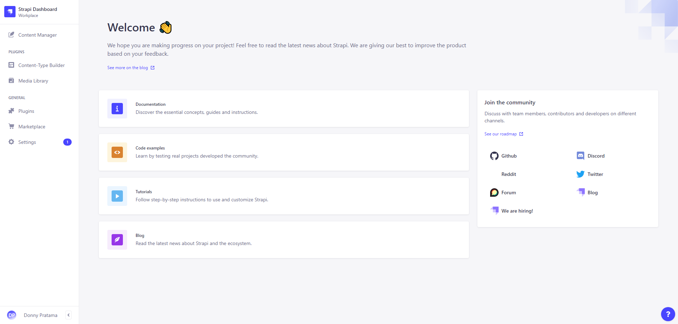Open the Tutorials play icon card

117,196
